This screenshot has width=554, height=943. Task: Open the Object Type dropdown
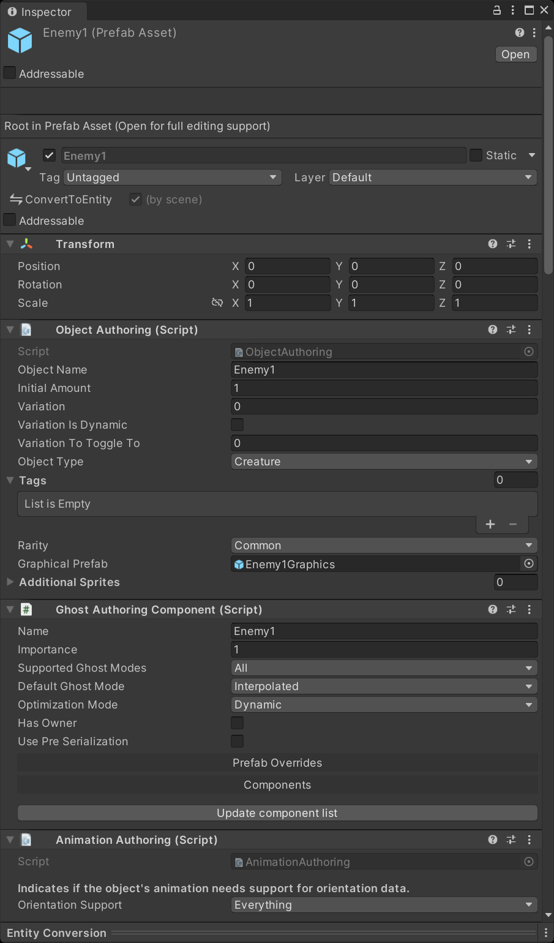[x=384, y=461]
